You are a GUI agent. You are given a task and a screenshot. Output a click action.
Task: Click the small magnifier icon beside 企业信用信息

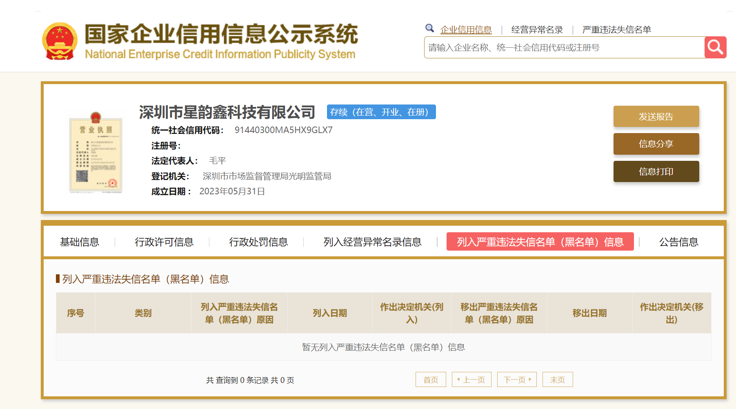click(429, 28)
